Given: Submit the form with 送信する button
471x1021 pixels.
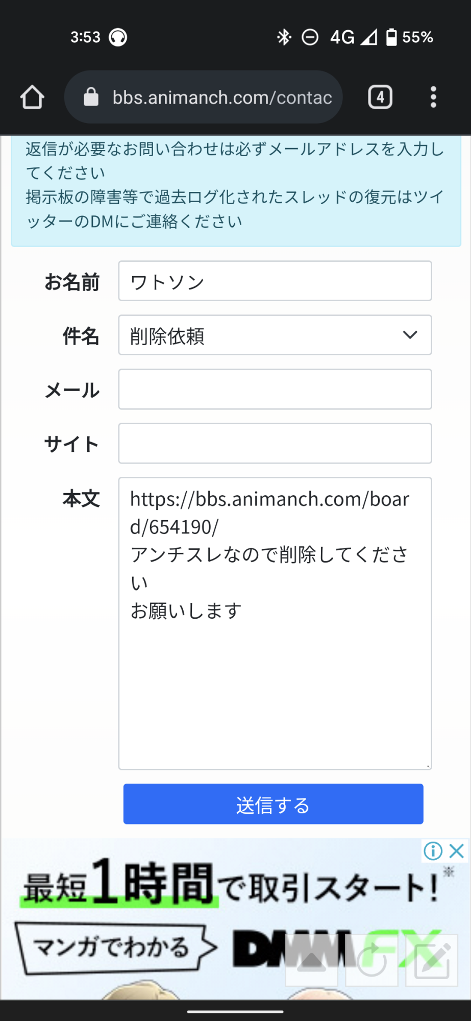Looking at the screenshot, I should tap(274, 804).
